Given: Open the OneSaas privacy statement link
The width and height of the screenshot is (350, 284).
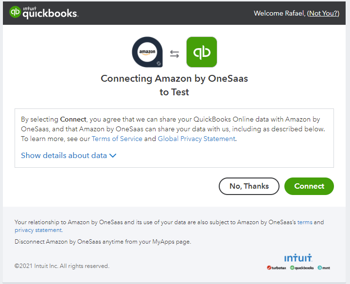Looking at the screenshot, I should [38, 230].
